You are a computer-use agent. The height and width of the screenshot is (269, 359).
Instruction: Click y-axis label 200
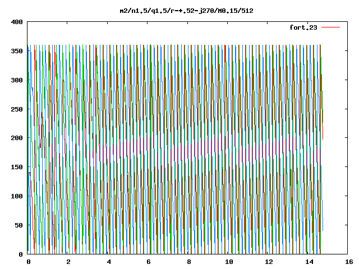pos(17,138)
